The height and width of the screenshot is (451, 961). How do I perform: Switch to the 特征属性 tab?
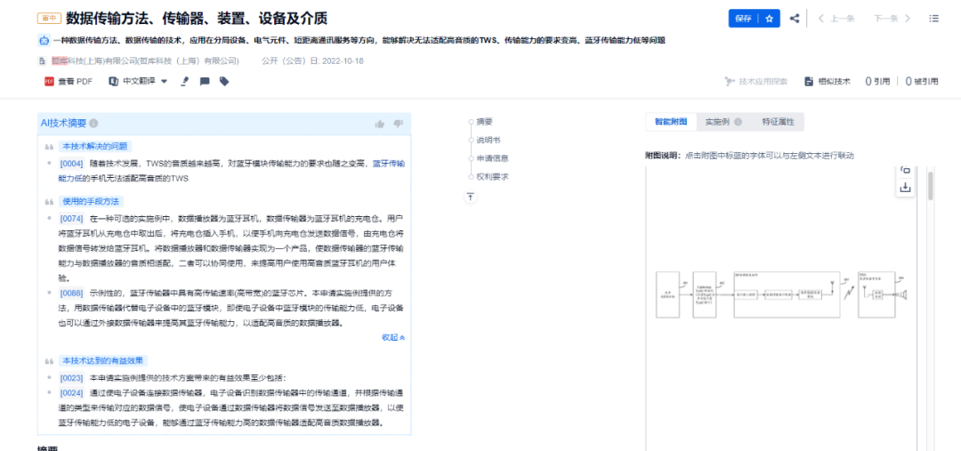[778, 122]
